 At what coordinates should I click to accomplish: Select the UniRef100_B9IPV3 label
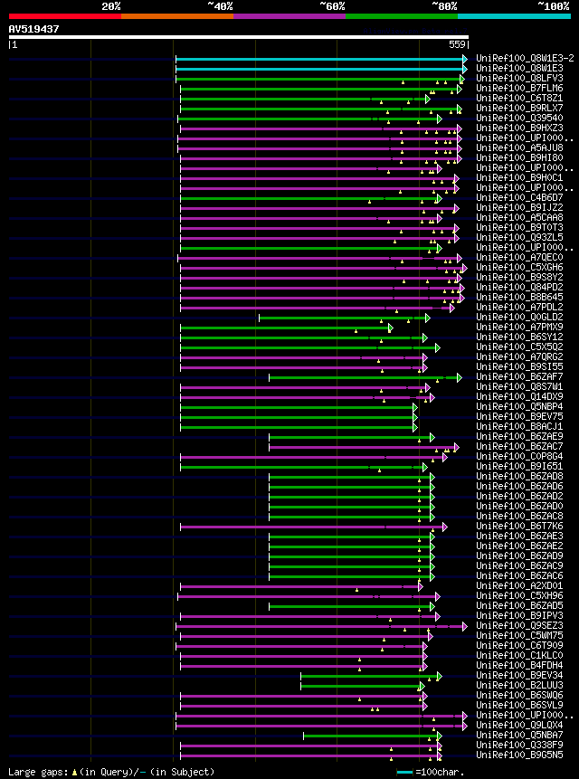coord(520,615)
